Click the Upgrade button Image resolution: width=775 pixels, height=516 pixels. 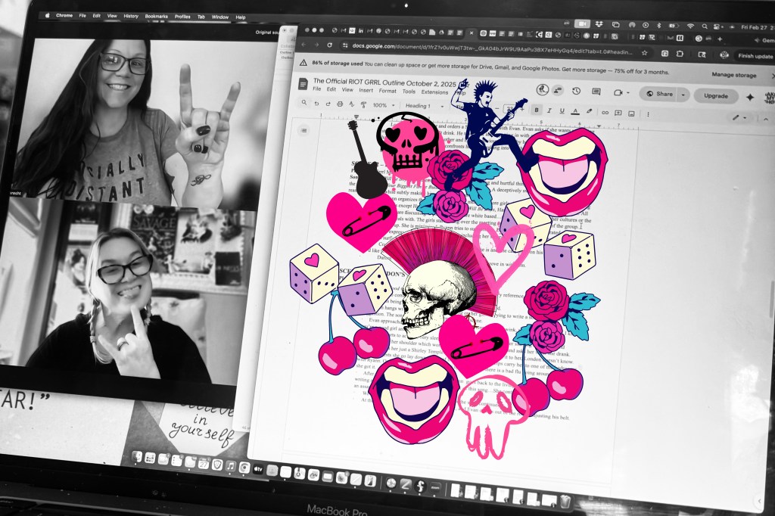[716, 96]
